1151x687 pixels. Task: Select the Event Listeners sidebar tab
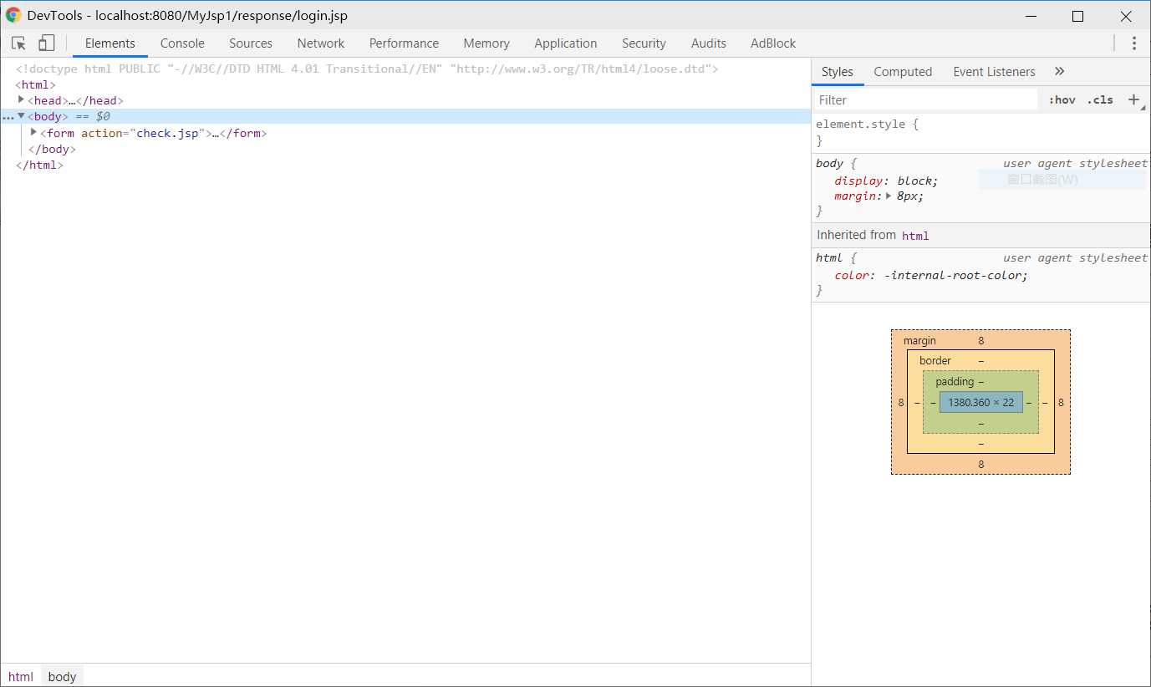(x=994, y=72)
